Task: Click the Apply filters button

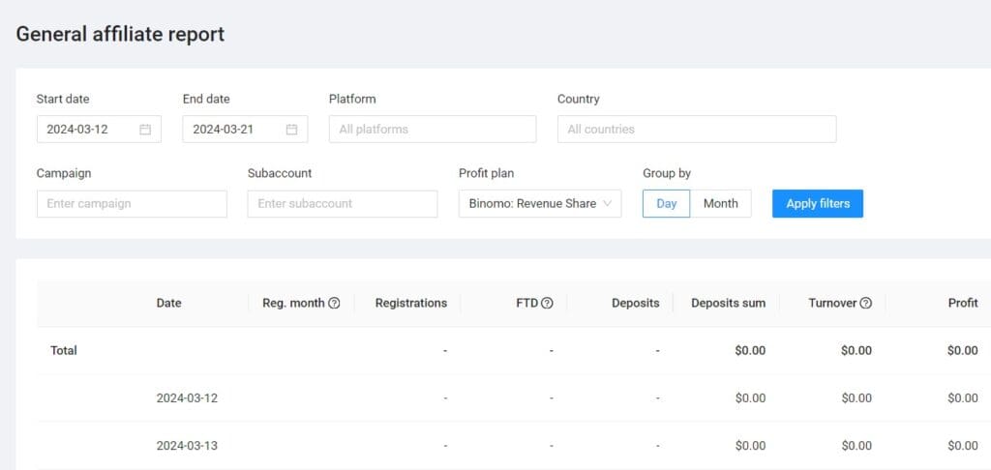Action: (817, 203)
